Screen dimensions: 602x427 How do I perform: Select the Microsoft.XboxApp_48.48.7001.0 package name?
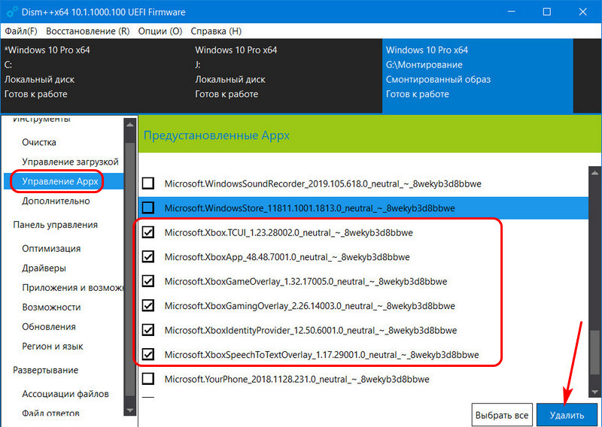coord(287,257)
